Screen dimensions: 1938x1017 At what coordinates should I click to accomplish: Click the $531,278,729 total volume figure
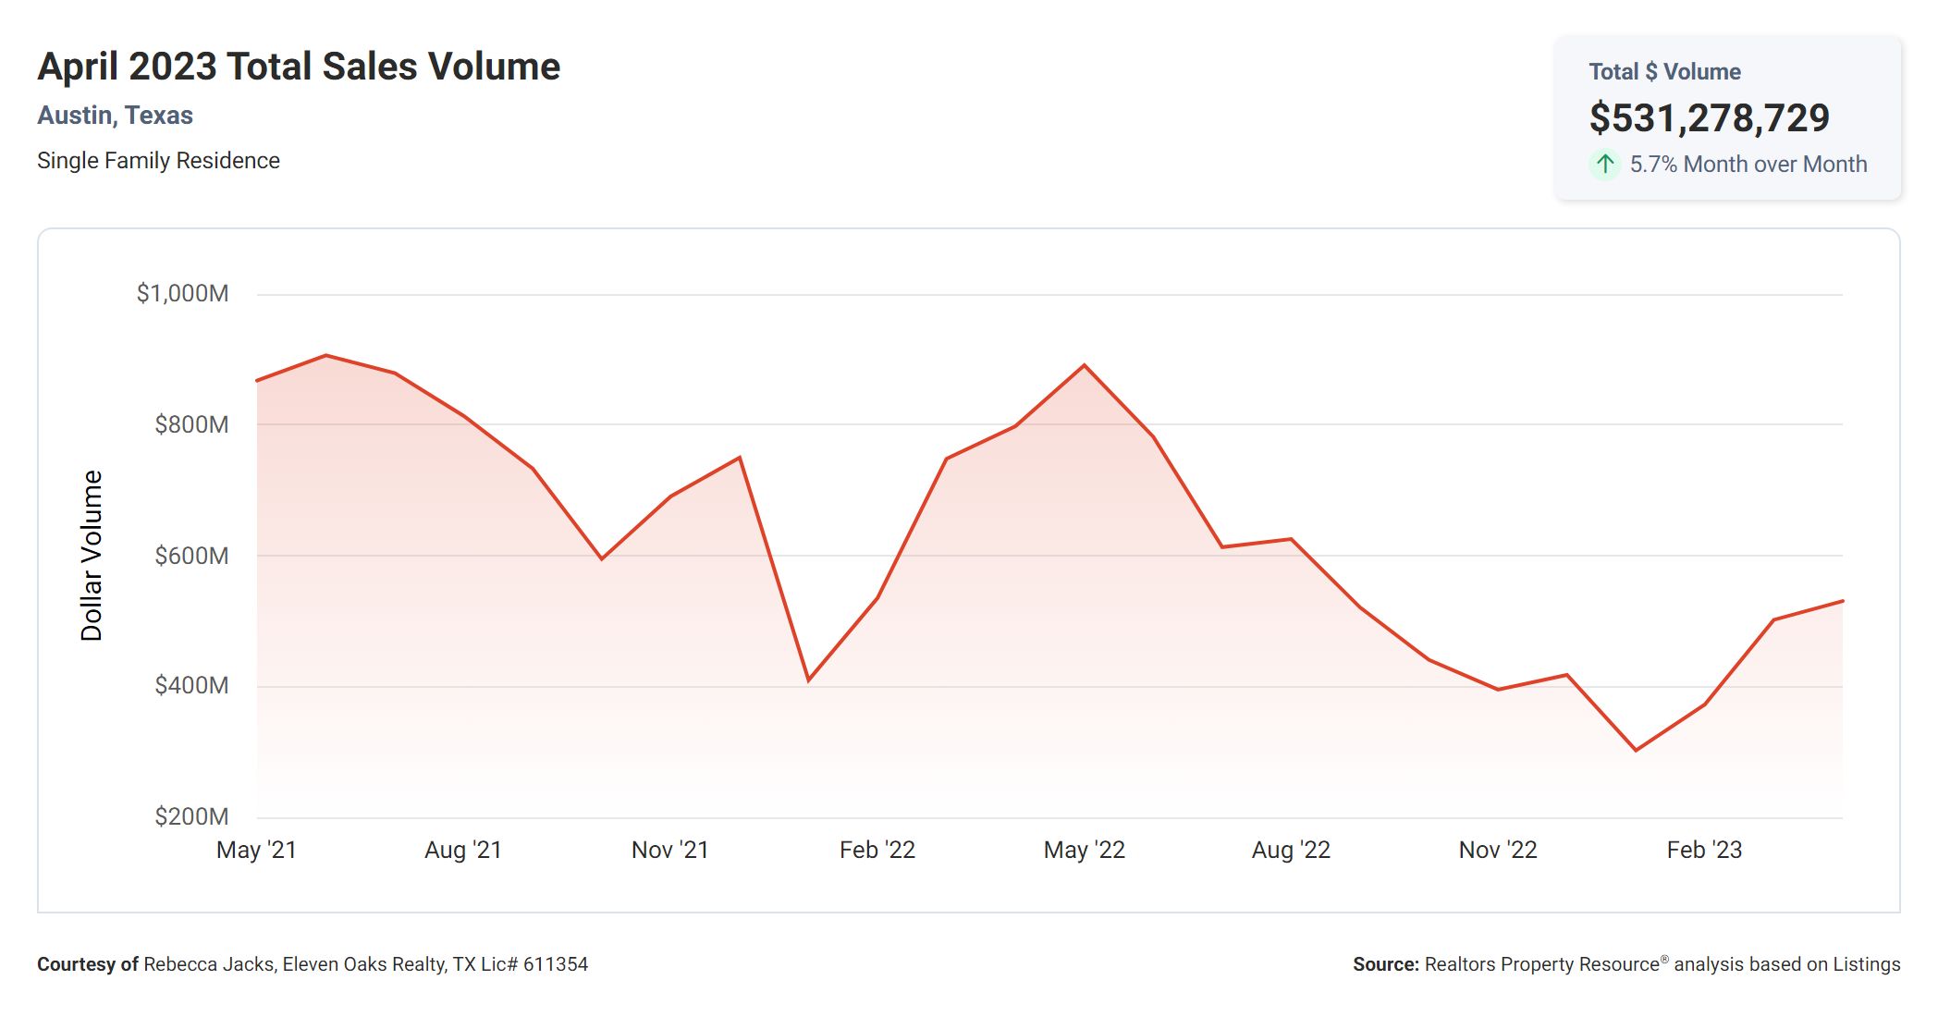tap(1709, 118)
